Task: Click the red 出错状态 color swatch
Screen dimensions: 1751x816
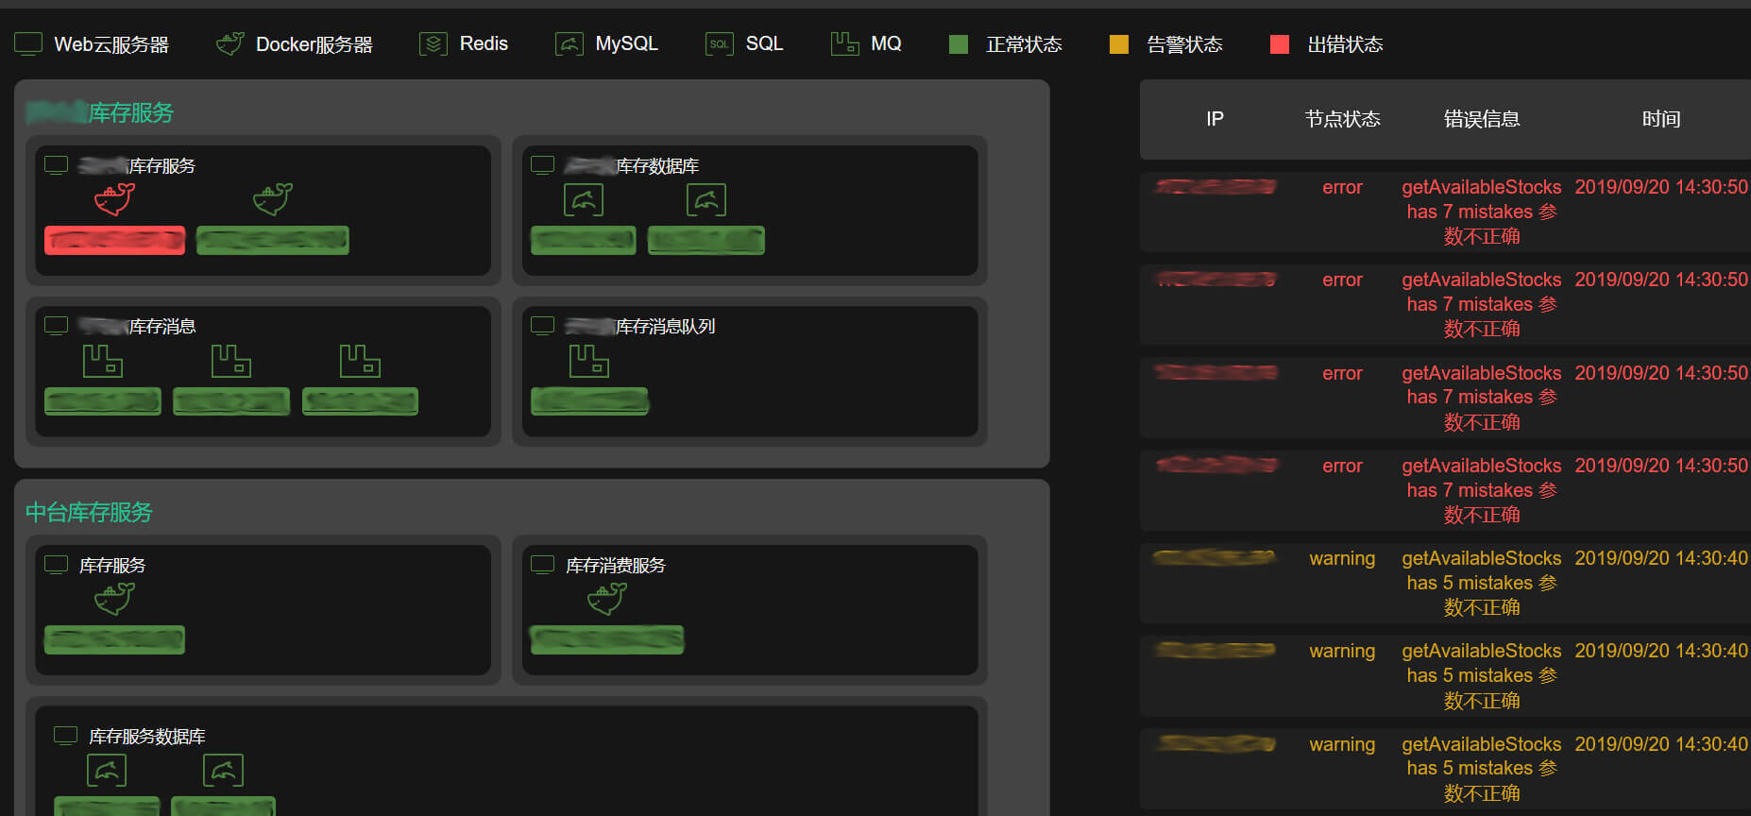Action: click(x=1280, y=44)
